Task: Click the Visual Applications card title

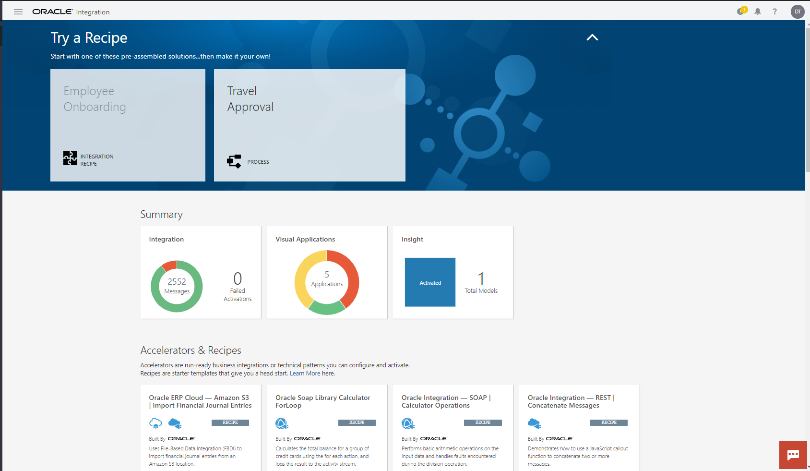Action: coord(305,239)
